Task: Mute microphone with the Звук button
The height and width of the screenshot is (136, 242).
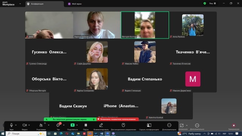Action: click(11, 127)
